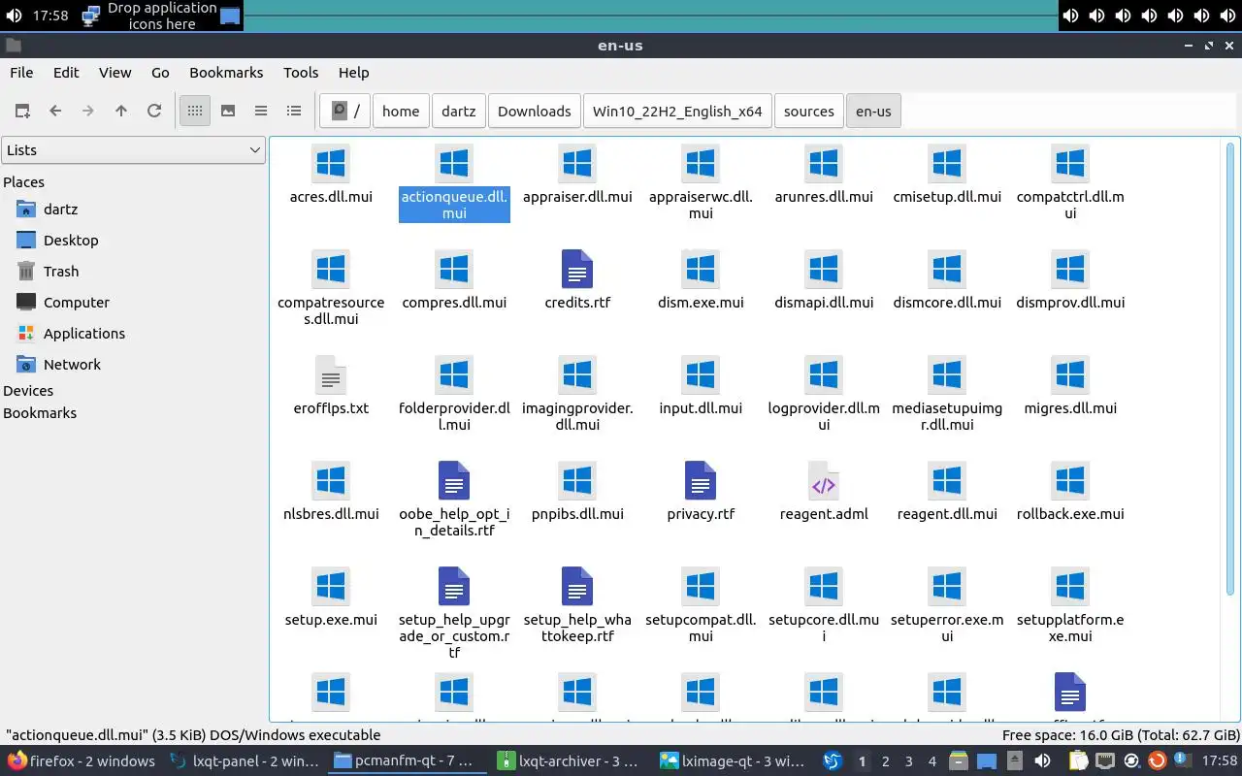Expand the Devices section
1242x776 pixels.
[x=28, y=391]
